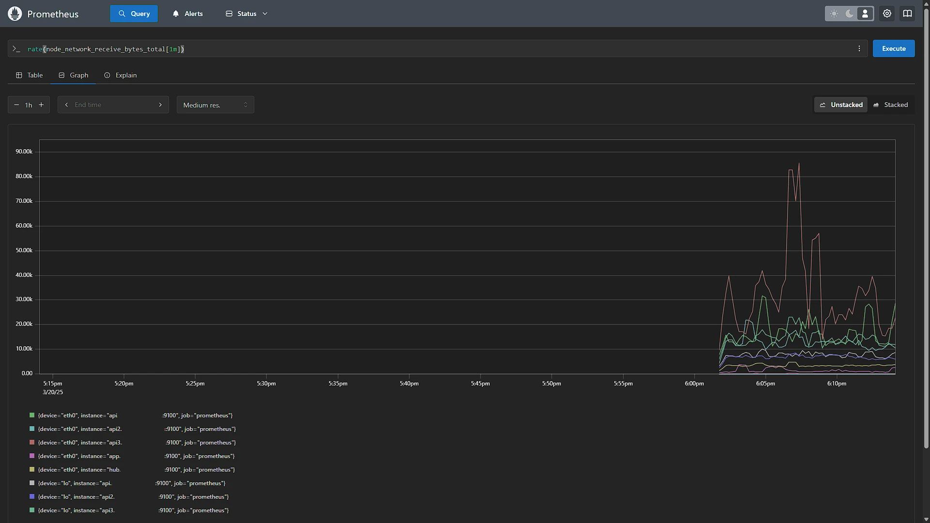Click the page vertical scrollbar

(926, 228)
